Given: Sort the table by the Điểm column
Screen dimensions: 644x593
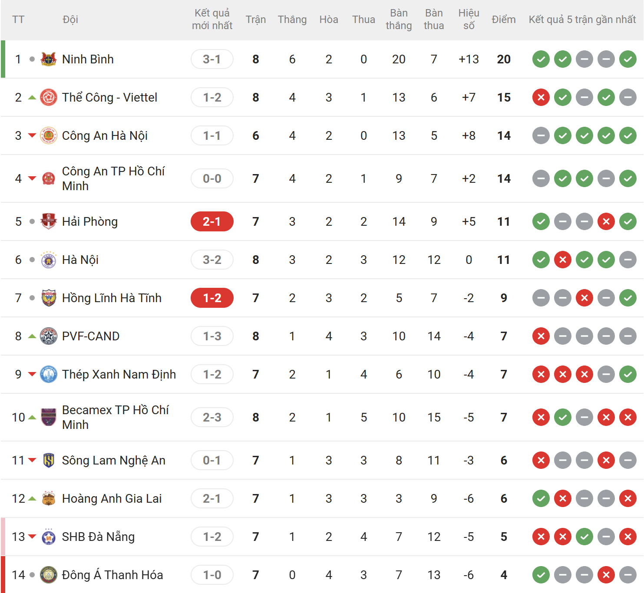Looking at the screenshot, I should click(x=503, y=20).
